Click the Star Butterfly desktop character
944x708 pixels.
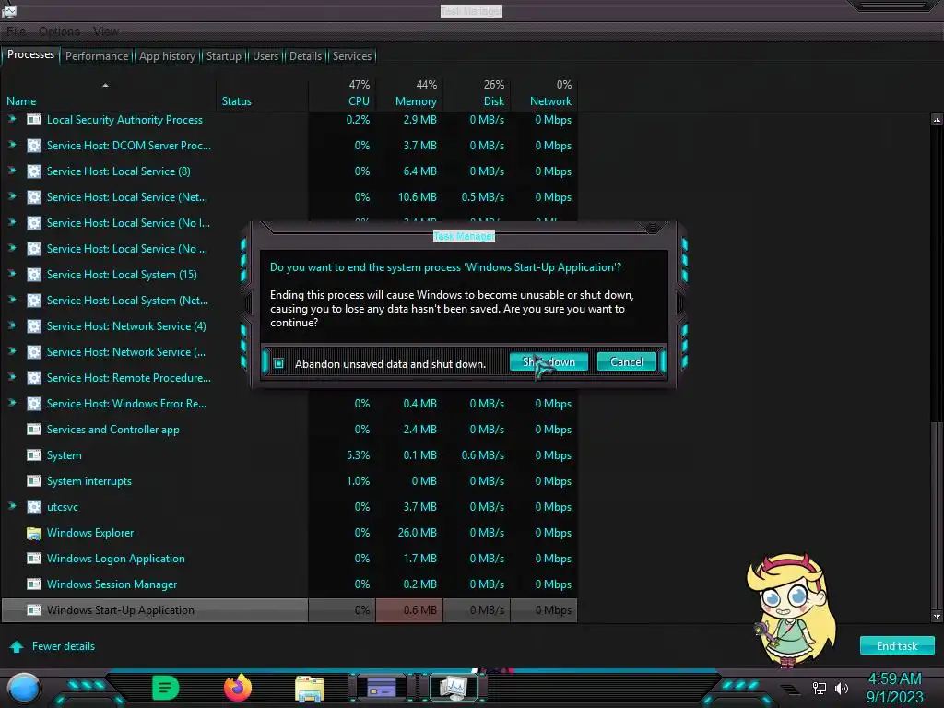coord(790,611)
